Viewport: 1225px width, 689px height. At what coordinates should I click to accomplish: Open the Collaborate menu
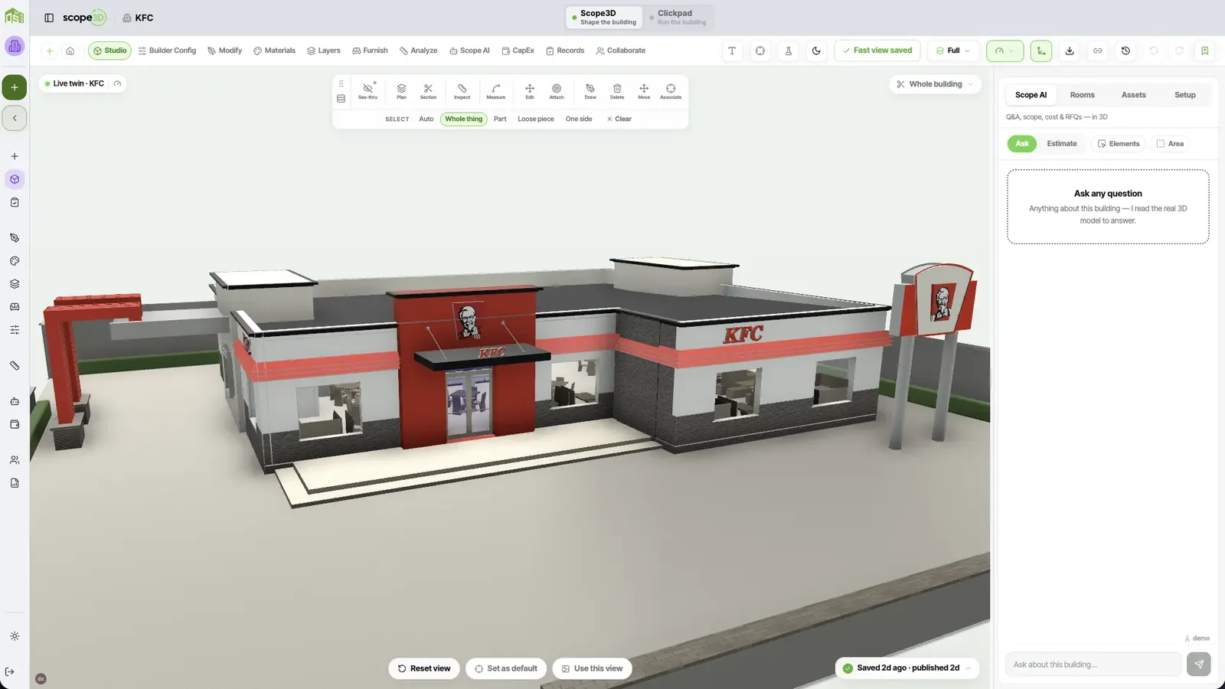coord(621,51)
